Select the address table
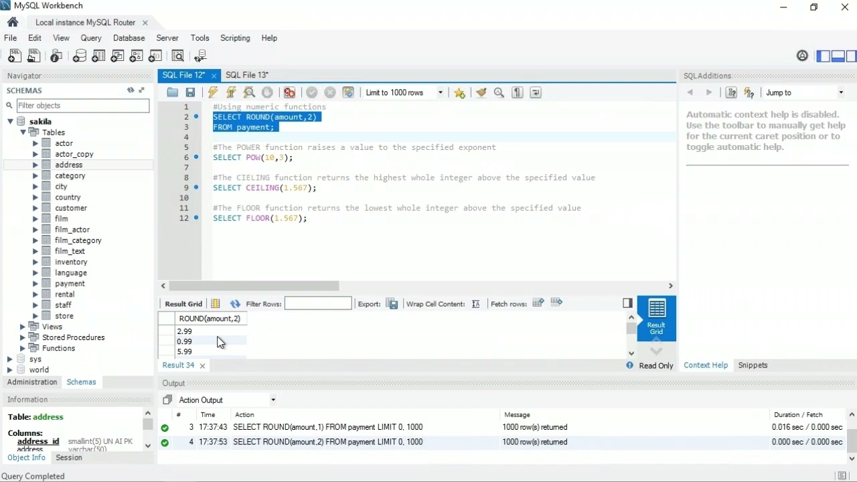857x482 pixels. pyautogui.click(x=68, y=165)
